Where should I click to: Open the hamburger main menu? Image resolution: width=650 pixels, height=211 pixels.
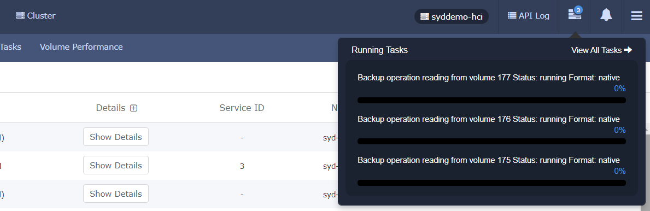click(x=637, y=16)
